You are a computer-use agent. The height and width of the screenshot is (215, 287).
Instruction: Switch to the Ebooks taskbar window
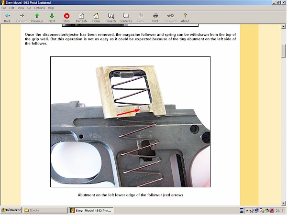45,210
